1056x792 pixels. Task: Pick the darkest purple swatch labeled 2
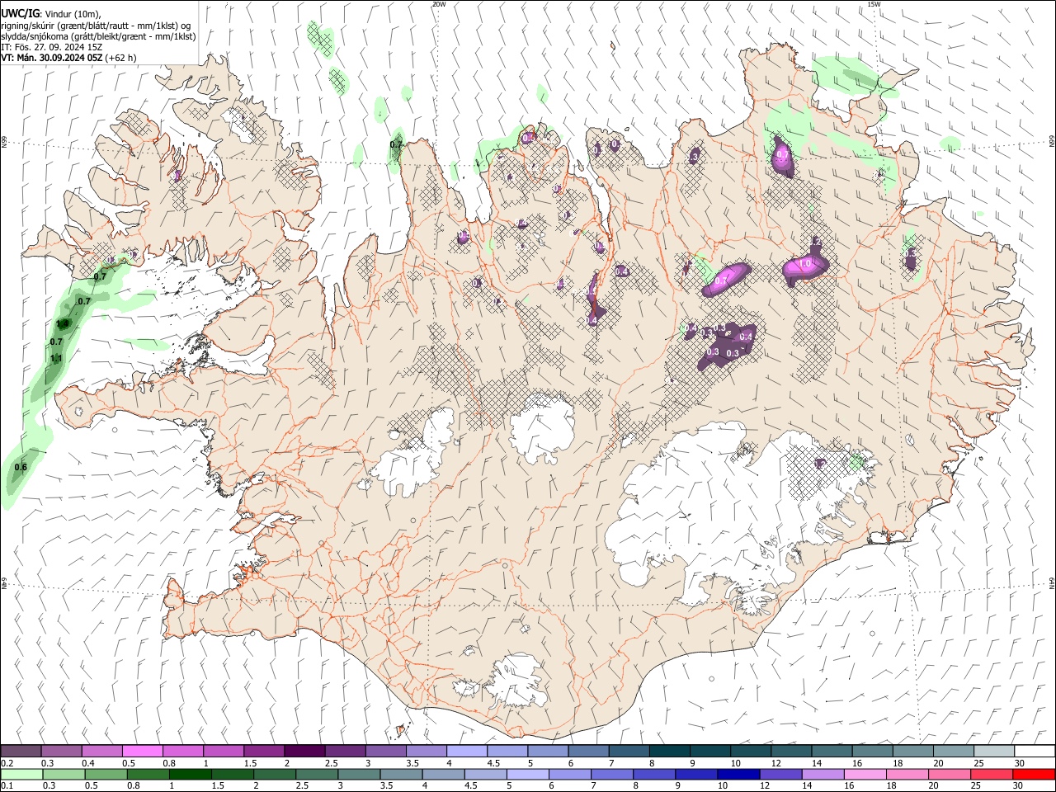pyautogui.click(x=304, y=751)
